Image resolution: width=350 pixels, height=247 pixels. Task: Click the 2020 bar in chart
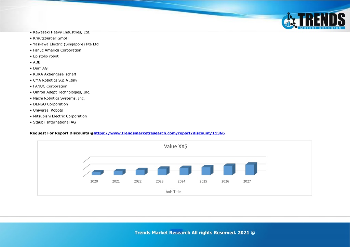click(x=97, y=173)
